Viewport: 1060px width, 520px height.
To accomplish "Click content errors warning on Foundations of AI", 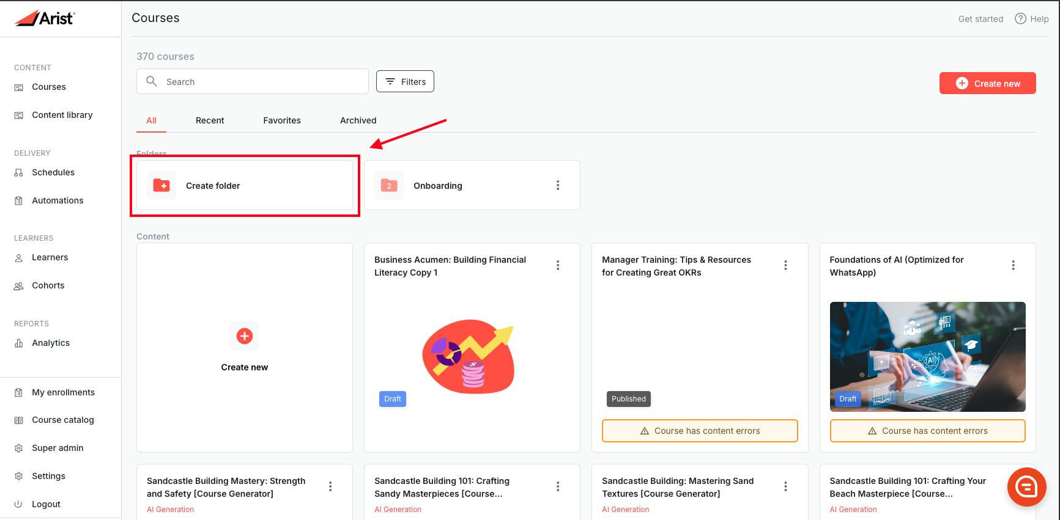I will click(x=927, y=431).
